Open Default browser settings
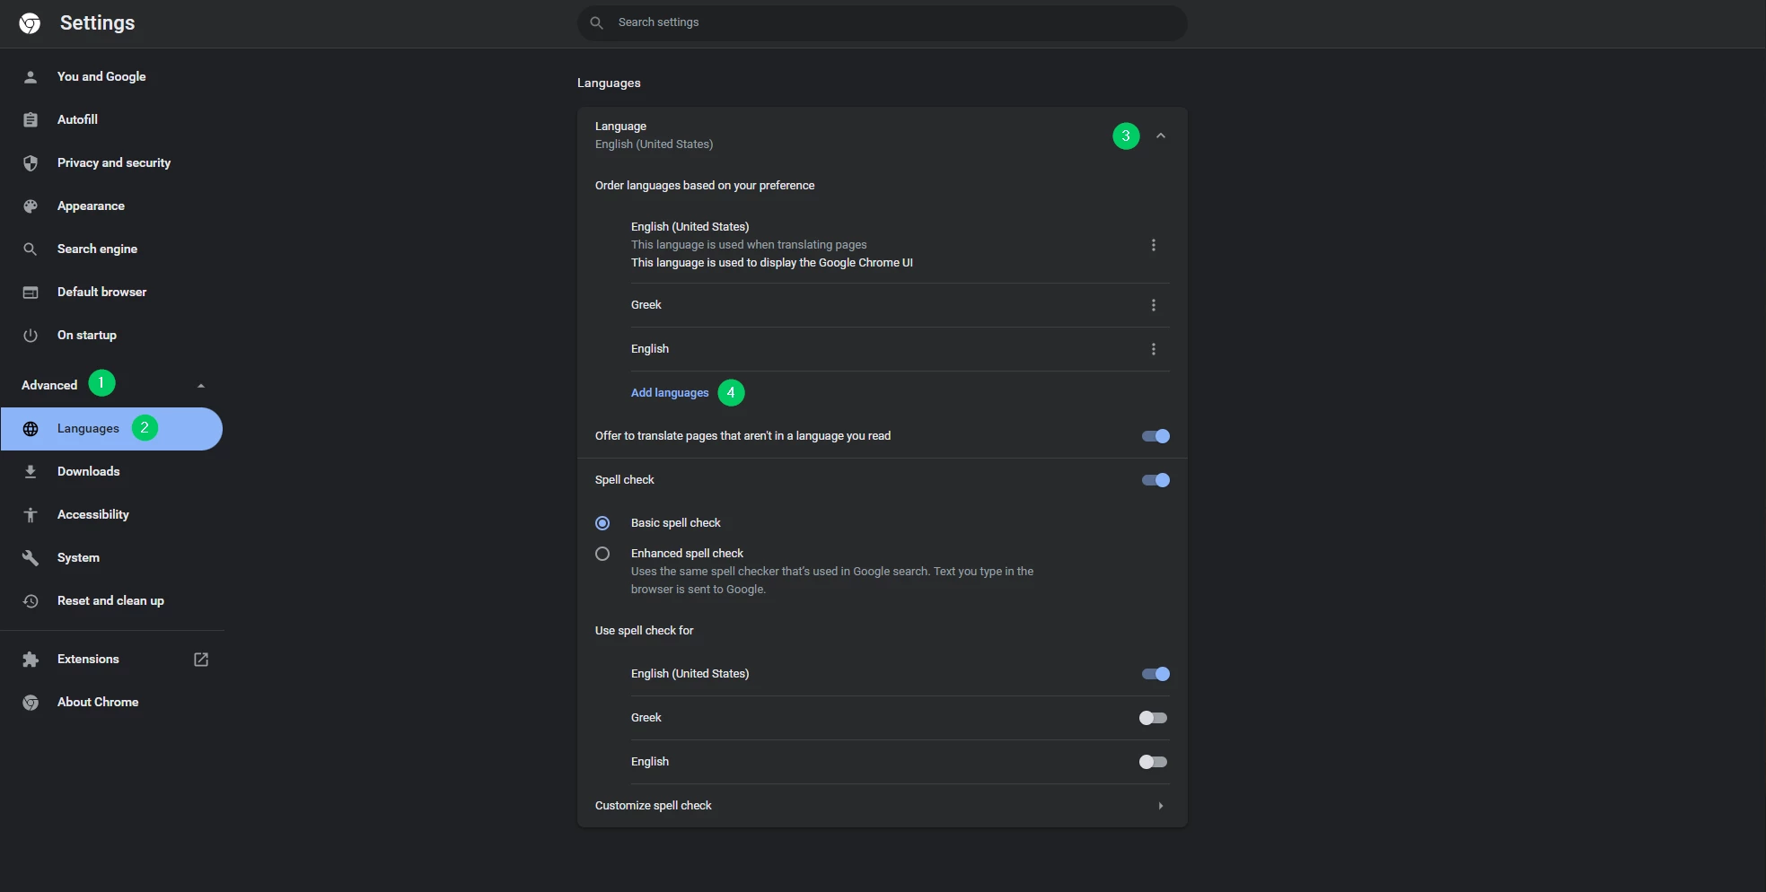Screen dimensions: 1766x892 point(112,293)
